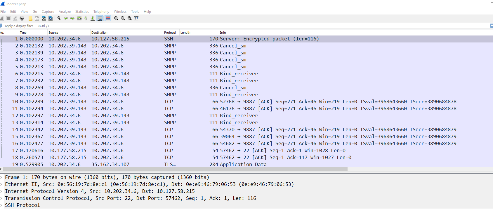Click the Find a packet magnifier icon
Image resolution: width=493 pixels, height=217 pixels.
click(x=59, y=18)
